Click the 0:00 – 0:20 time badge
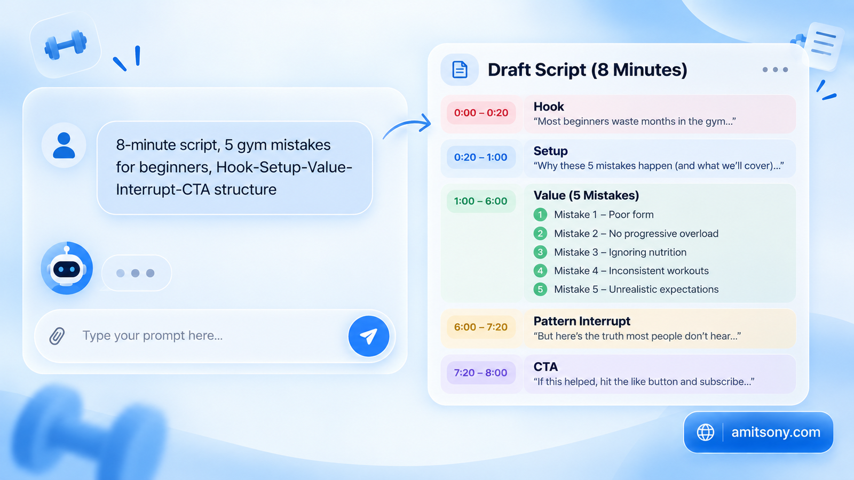The image size is (854, 480). [481, 113]
